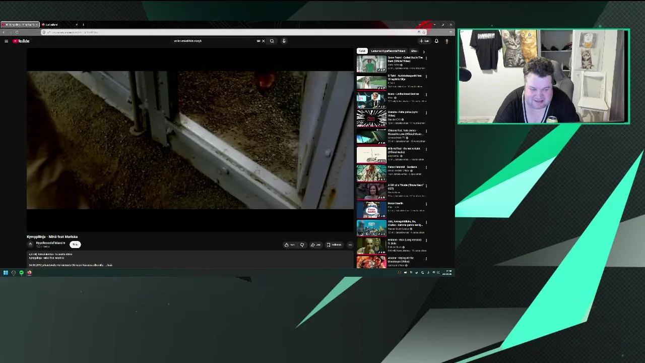Open options menu for Chicane Stoned in Love

pyautogui.click(x=426, y=131)
